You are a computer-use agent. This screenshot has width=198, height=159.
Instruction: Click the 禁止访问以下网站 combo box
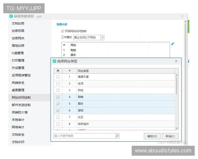89,37
